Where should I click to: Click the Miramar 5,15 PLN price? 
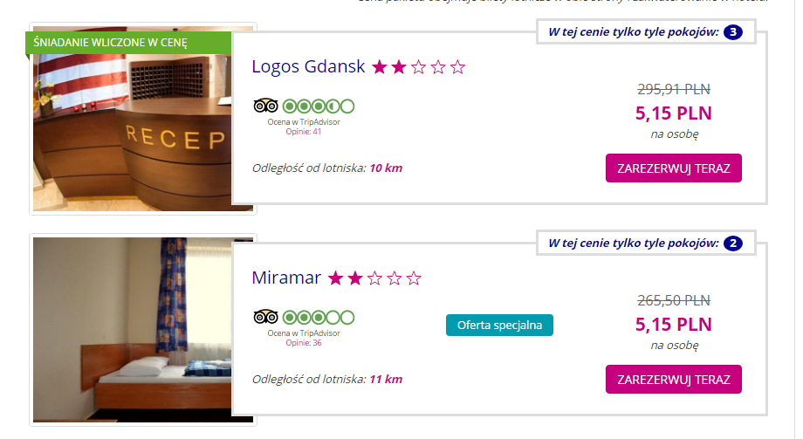[674, 325]
